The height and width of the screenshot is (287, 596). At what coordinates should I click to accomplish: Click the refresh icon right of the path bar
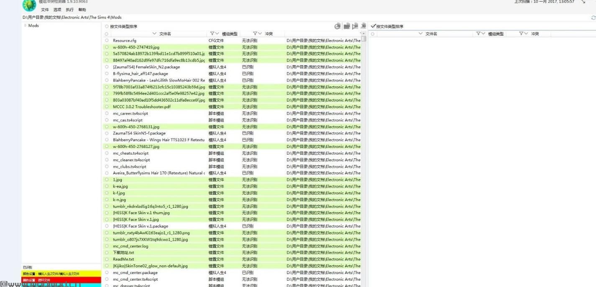click(x=593, y=18)
